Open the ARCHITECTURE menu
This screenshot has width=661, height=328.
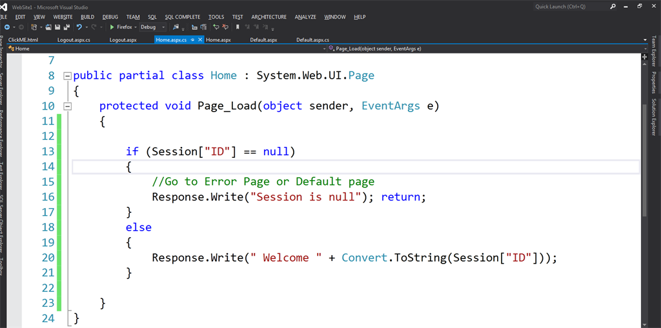[x=269, y=17]
